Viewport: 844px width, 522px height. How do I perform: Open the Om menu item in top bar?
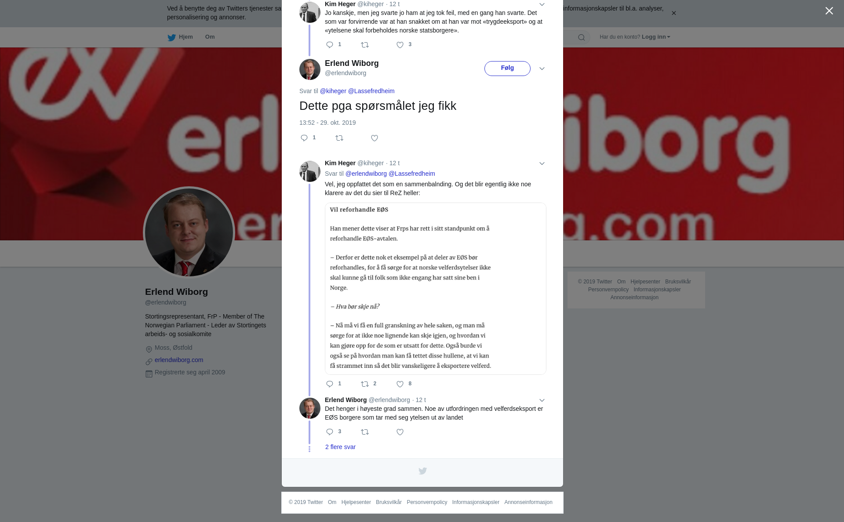click(x=210, y=37)
